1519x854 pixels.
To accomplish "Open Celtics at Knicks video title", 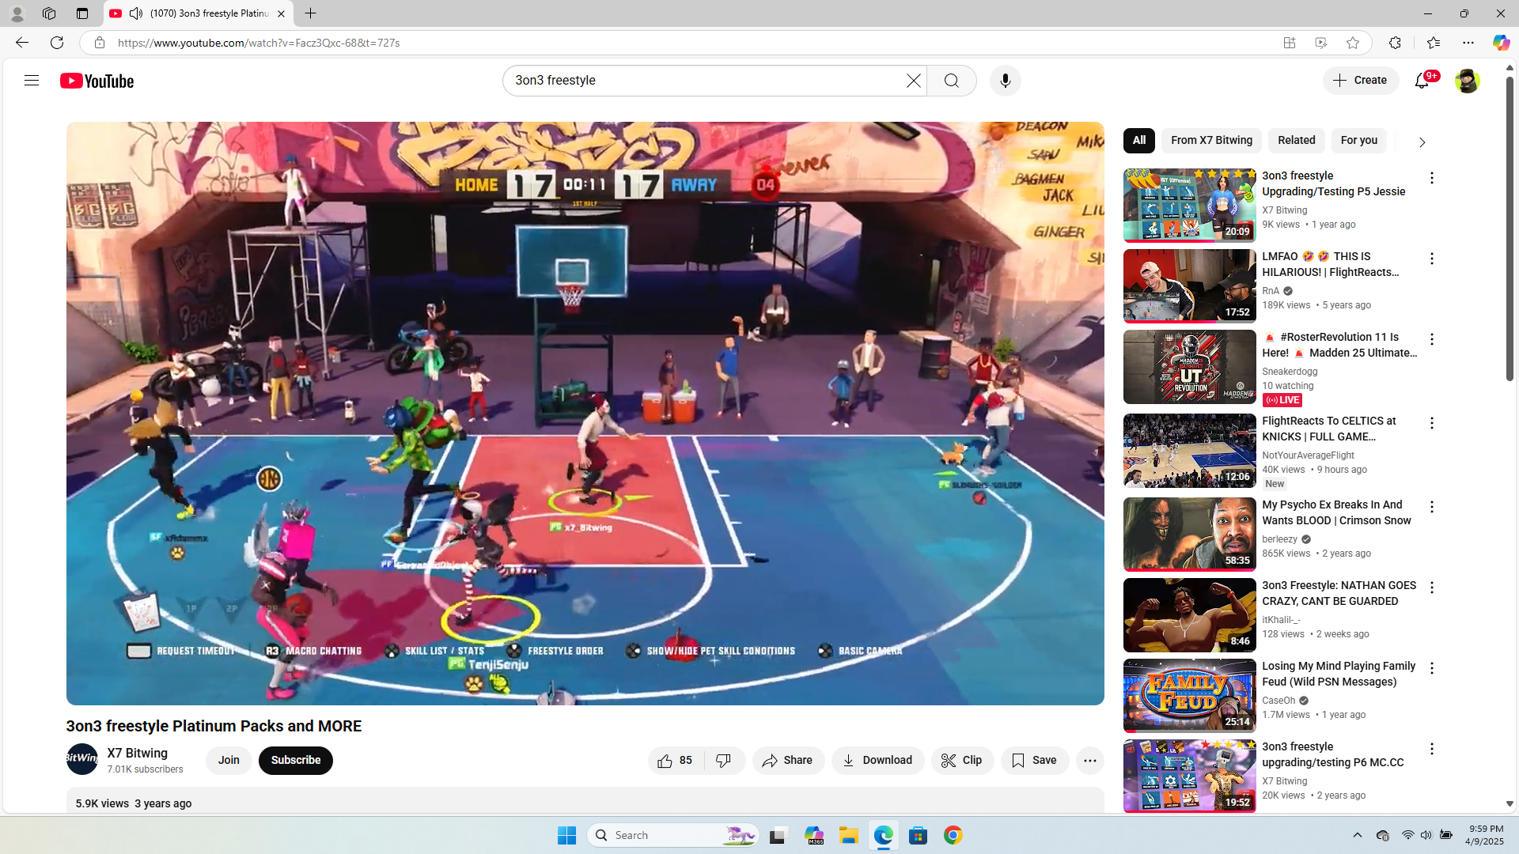I will pos(1329,429).
